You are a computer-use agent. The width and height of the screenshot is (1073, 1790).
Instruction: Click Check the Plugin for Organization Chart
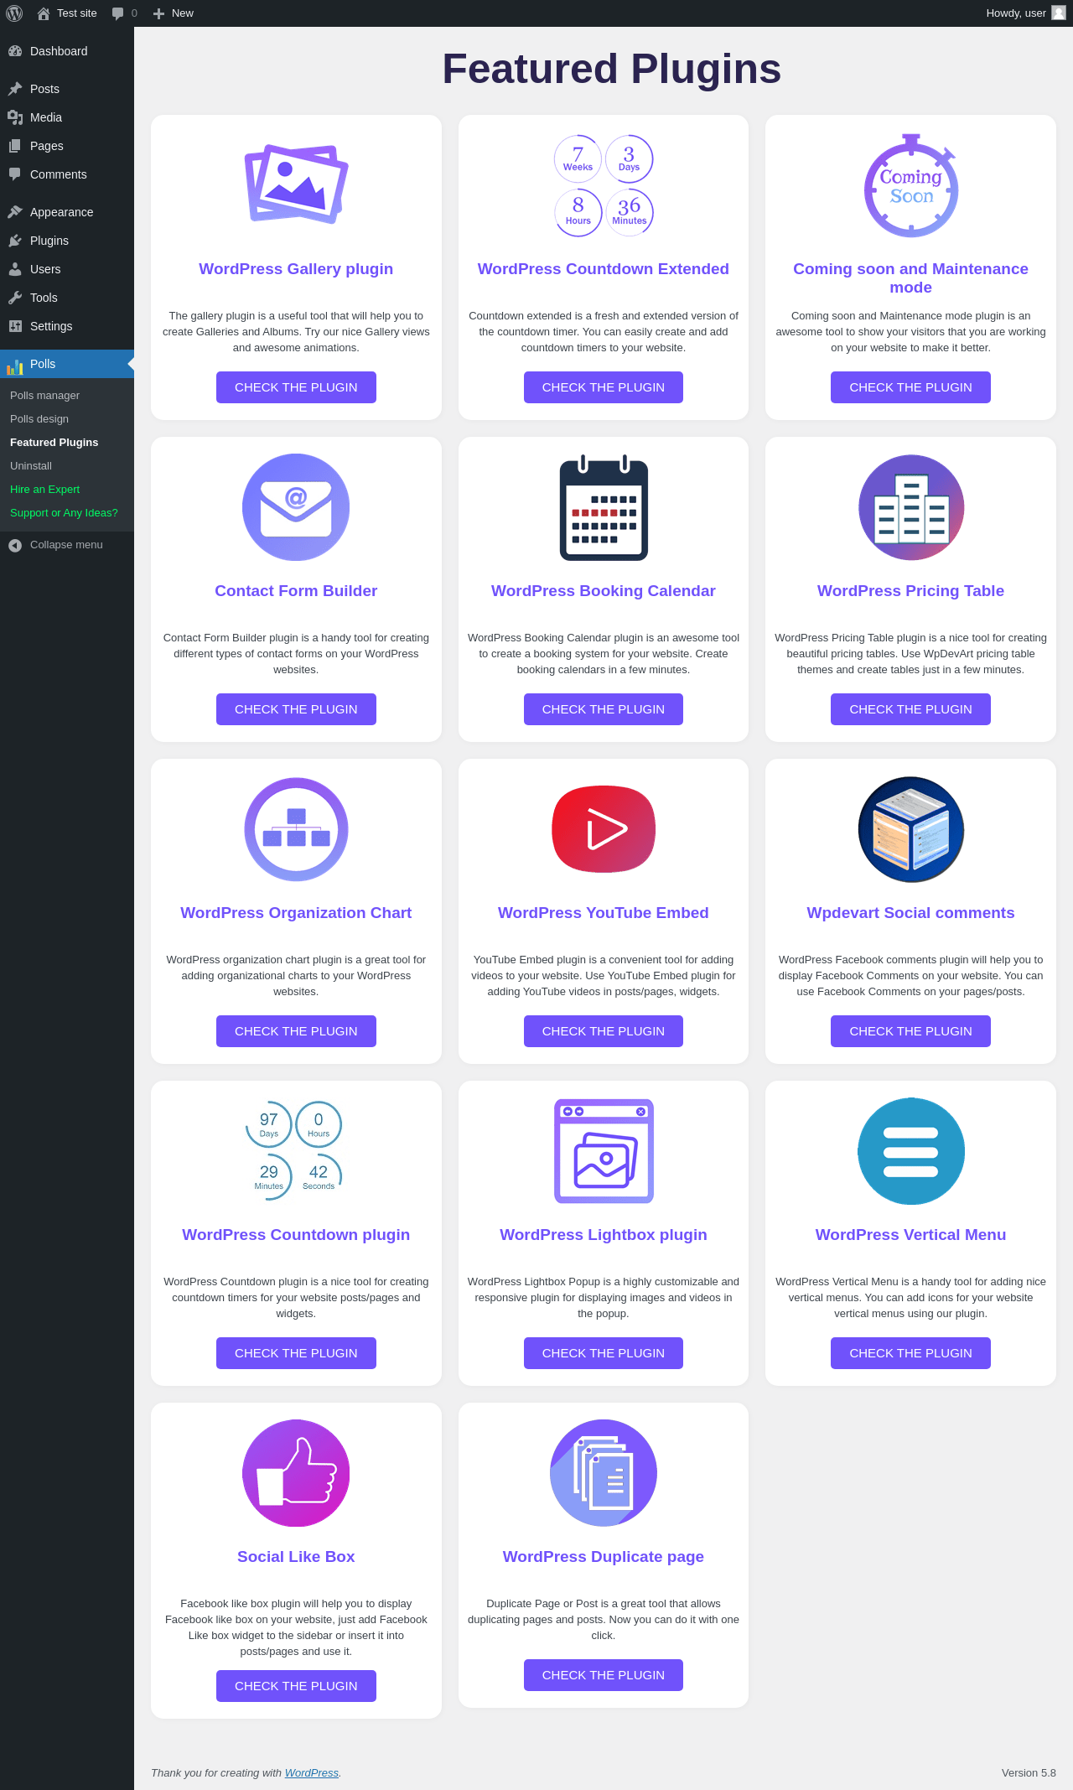(x=296, y=1031)
